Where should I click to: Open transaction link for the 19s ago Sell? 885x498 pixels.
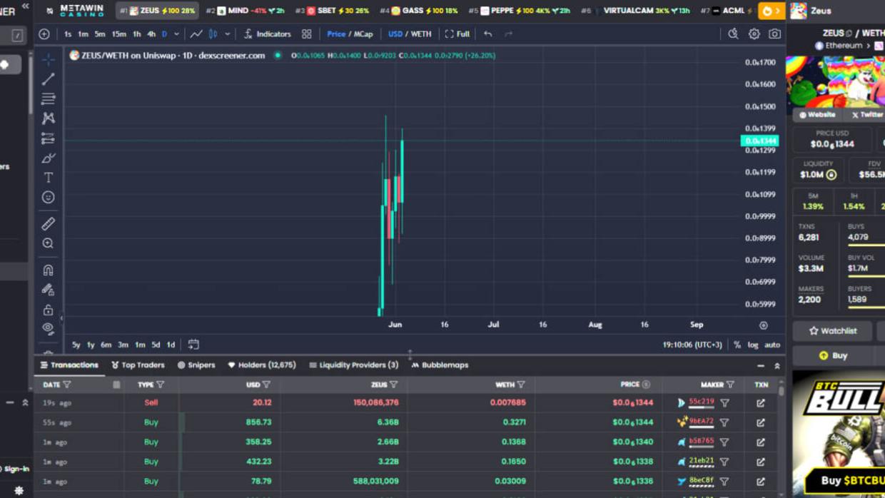click(x=761, y=403)
